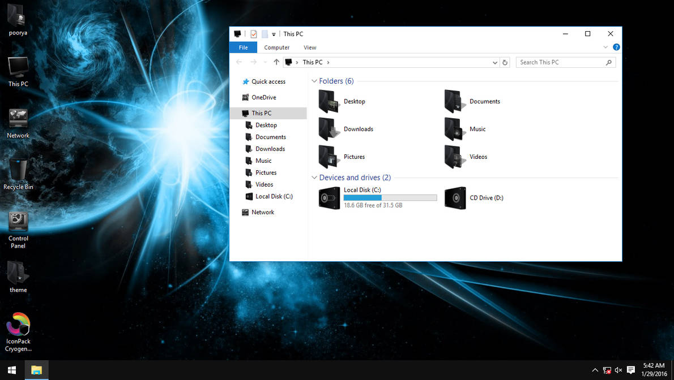Click the Local Disk (C:) usage bar
Image resolution: width=674 pixels, height=380 pixels.
390,197
